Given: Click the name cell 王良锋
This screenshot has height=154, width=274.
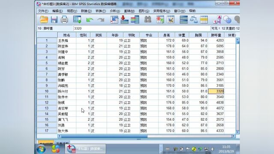Looking at the screenshot, I should point(67,40).
